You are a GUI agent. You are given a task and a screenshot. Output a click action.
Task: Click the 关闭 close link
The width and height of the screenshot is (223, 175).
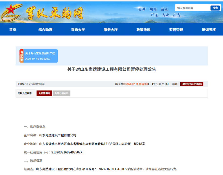tap(175, 84)
